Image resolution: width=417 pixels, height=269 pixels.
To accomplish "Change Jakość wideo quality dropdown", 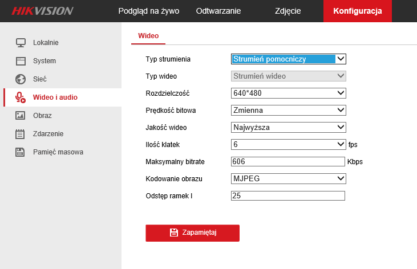I will click(288, 127).
